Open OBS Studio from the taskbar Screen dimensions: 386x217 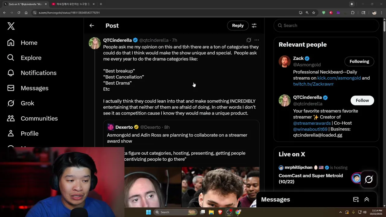tap(229, 212)
